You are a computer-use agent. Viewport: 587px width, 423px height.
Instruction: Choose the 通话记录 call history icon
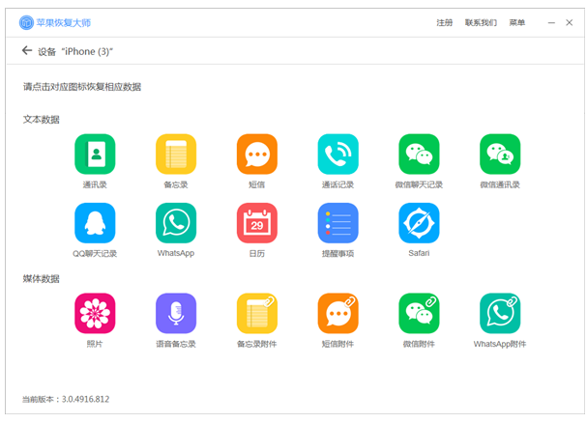(338, 155)
